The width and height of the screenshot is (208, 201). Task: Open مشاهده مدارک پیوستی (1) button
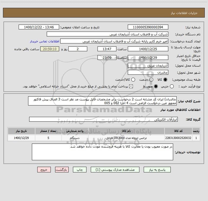click(x=115, y=170)
